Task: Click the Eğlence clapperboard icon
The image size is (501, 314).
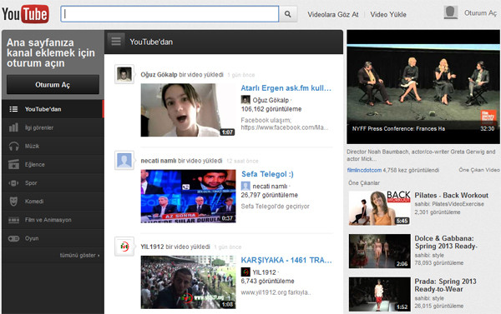Action: (13, 164)
